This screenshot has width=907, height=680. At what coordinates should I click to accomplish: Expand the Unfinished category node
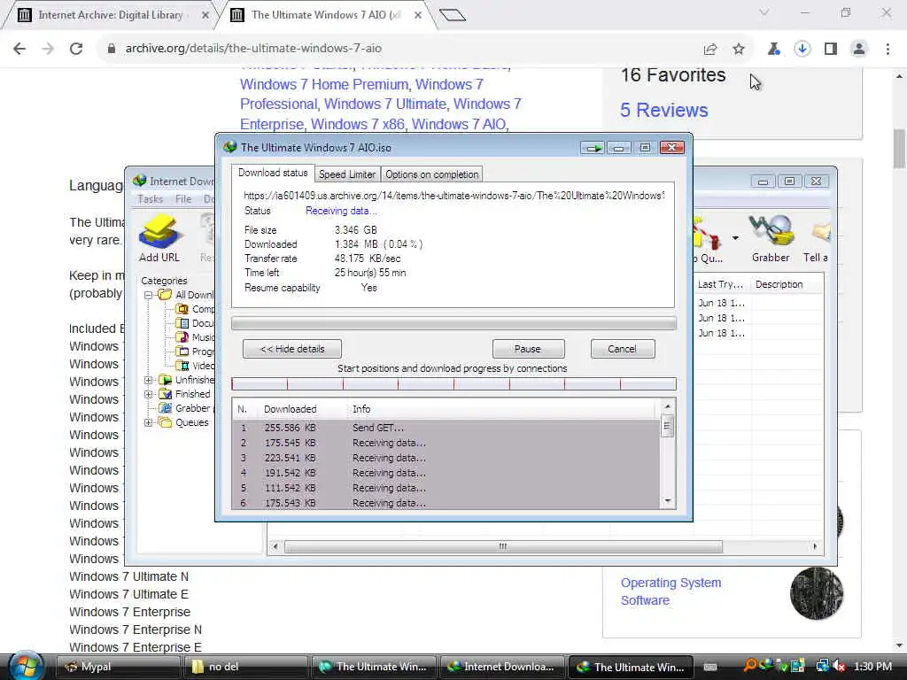[149, 380]
